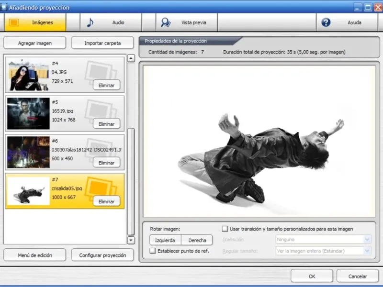Click the Importar carpeta button
The width and height of the screenshot is (383, 287).
pos(102,43)
